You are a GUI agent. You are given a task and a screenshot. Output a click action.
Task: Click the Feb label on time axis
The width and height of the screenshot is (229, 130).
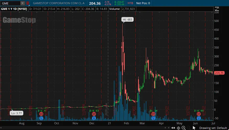[126, 123]
